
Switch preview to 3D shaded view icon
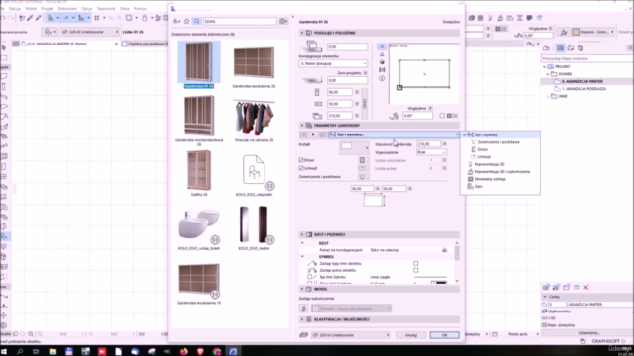click(x=382, y=62)
